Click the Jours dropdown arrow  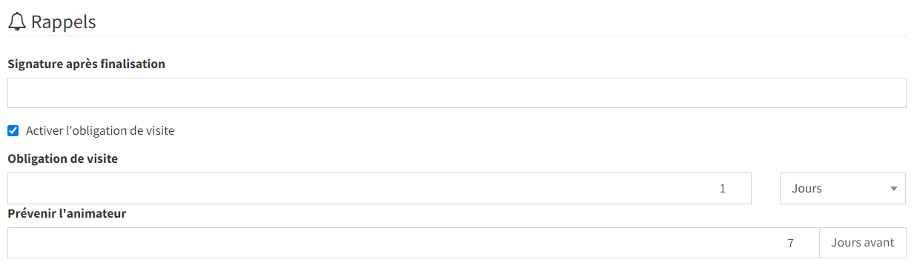(x=893, y=189)
